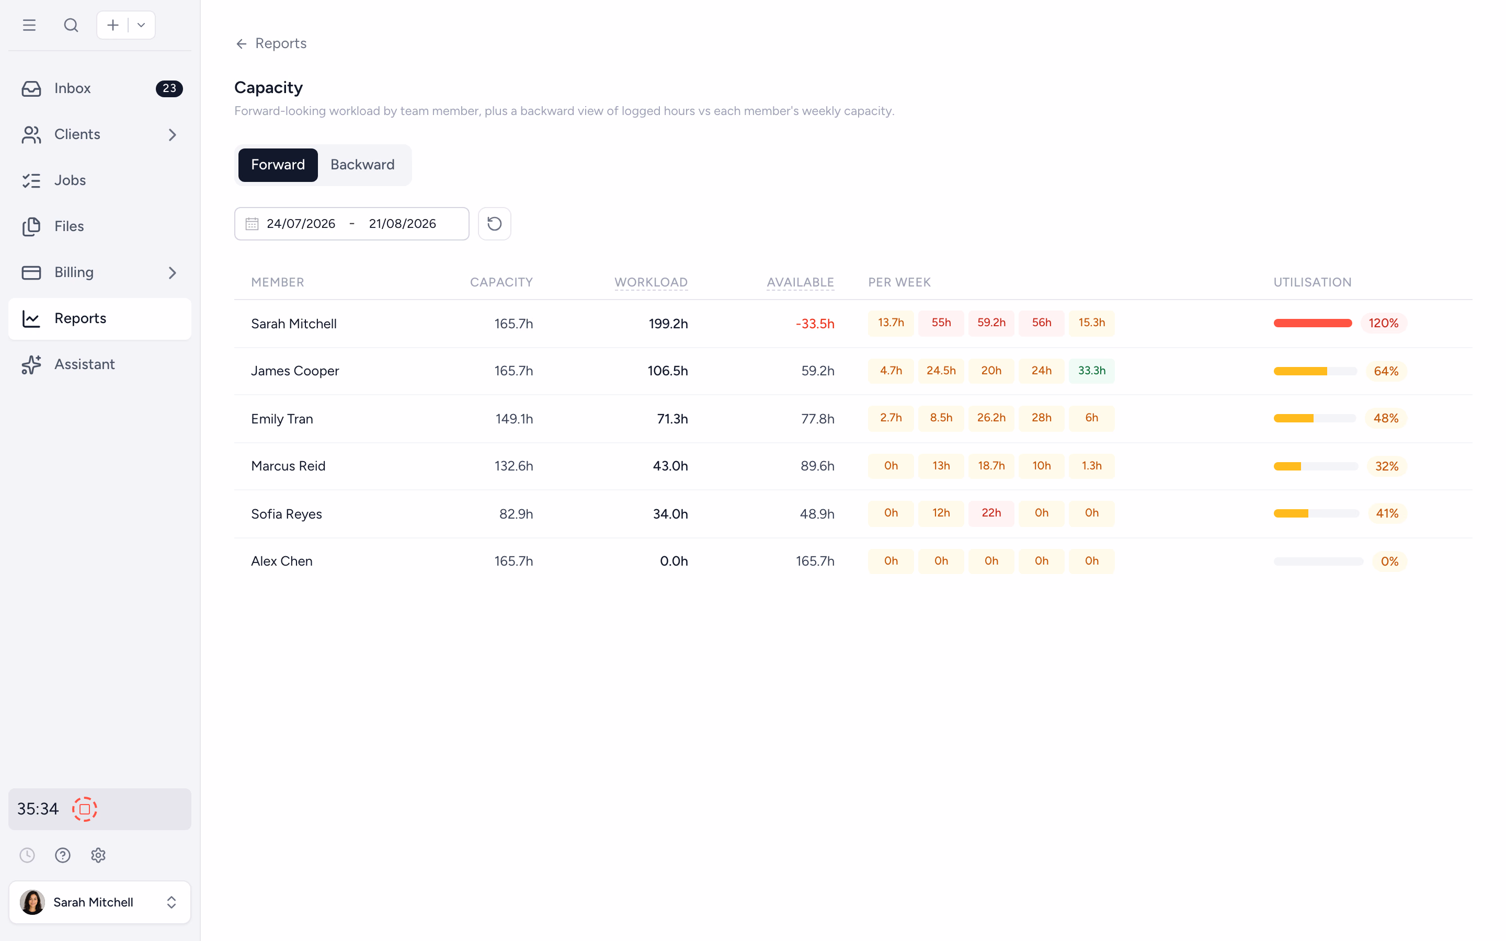Click Alex Chen's empty utilisation bar
Screen dimensions: 1506x941
click(x=1318, y=561)
